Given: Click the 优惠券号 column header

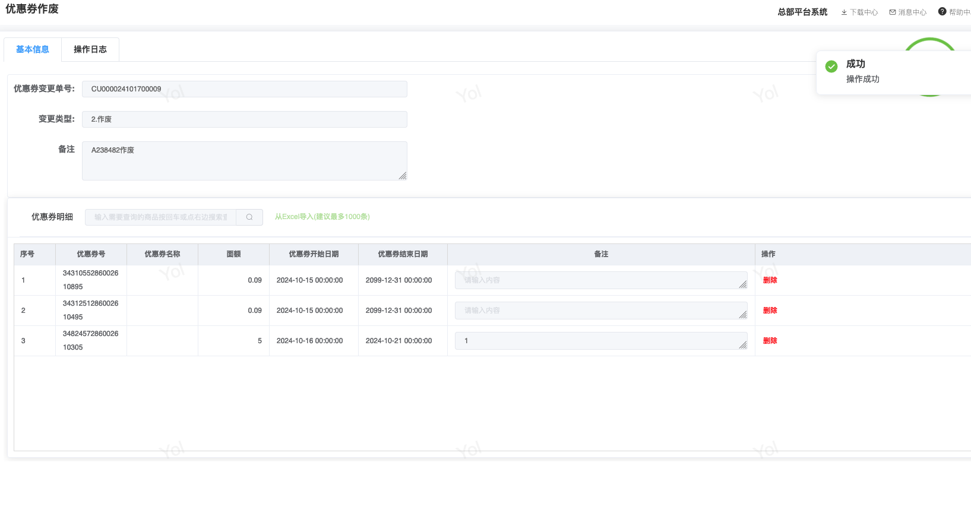Looking at the screenshot, I should tap(91, 254).
